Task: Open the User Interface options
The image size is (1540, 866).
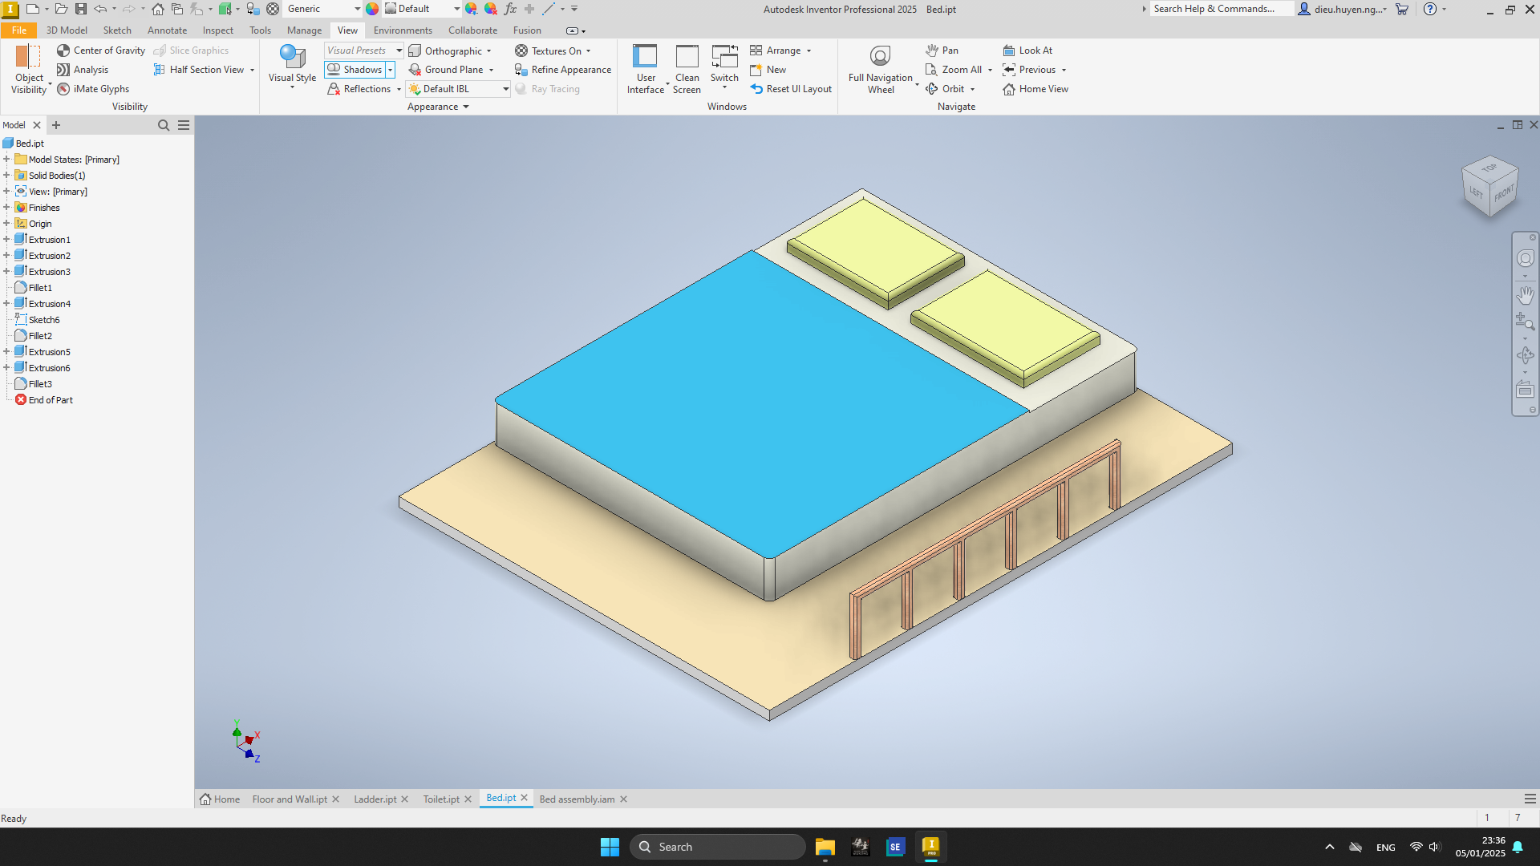Action: (646, 70)
